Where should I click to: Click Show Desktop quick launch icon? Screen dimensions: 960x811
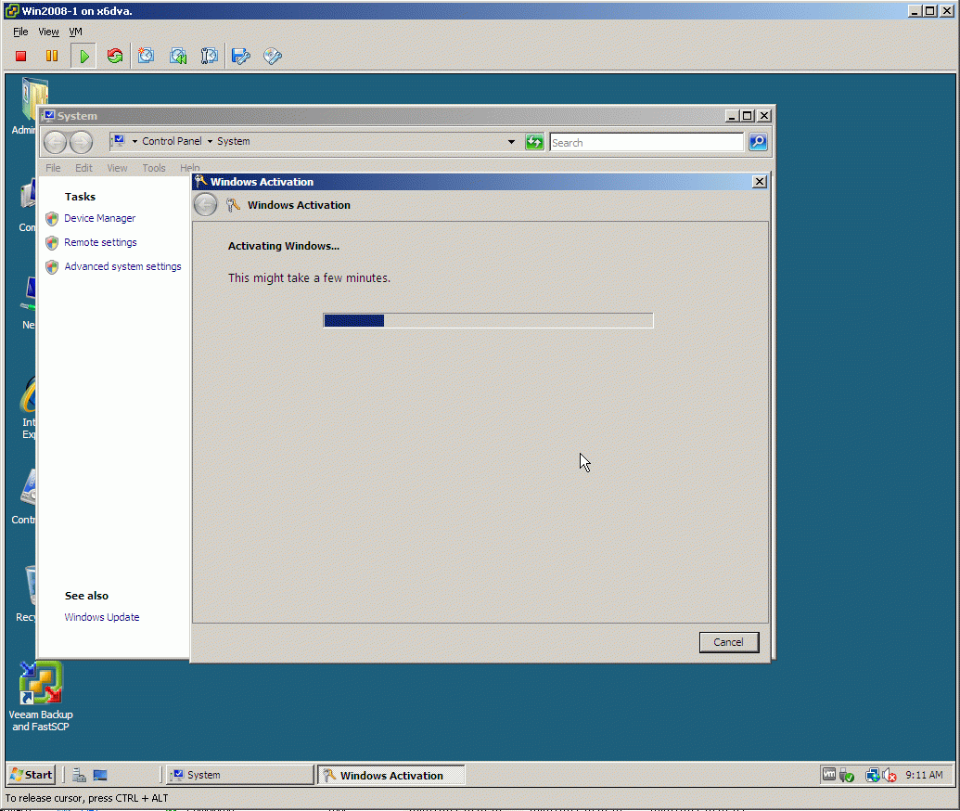[x=100, y=775]
